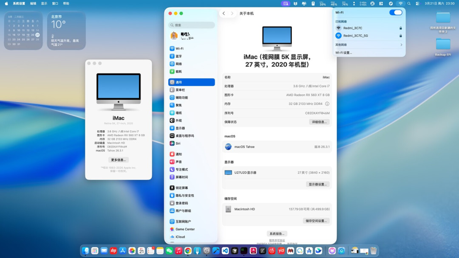Open the 系统设置 menu

[19, 3]
